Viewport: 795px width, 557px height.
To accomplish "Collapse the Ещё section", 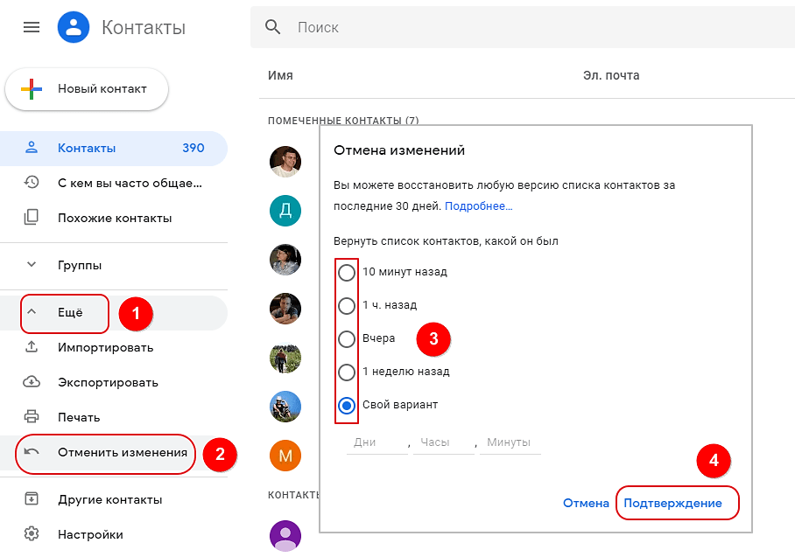I will 32,312.
